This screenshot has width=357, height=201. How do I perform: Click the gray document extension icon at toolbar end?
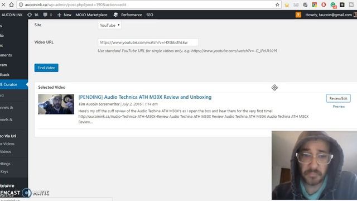351,4
